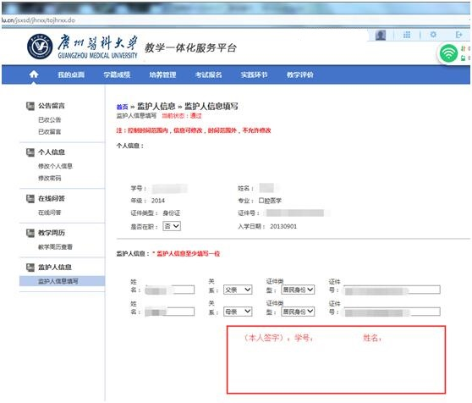
Task: Click the home icon in navigation bar
Action: (x=34, y=75)
